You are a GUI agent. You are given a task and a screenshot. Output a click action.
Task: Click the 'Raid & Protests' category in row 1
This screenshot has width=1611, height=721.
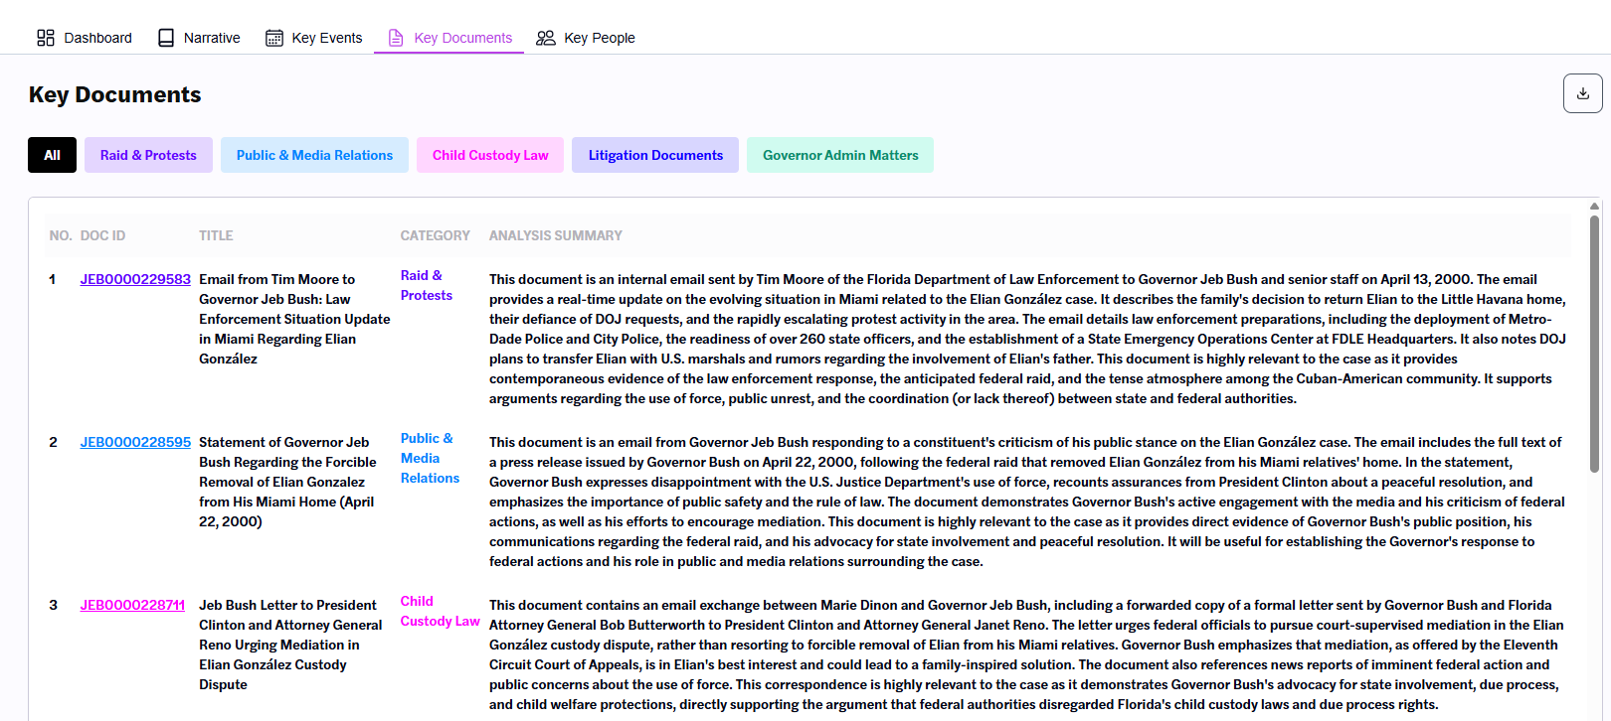coord(426,285)
